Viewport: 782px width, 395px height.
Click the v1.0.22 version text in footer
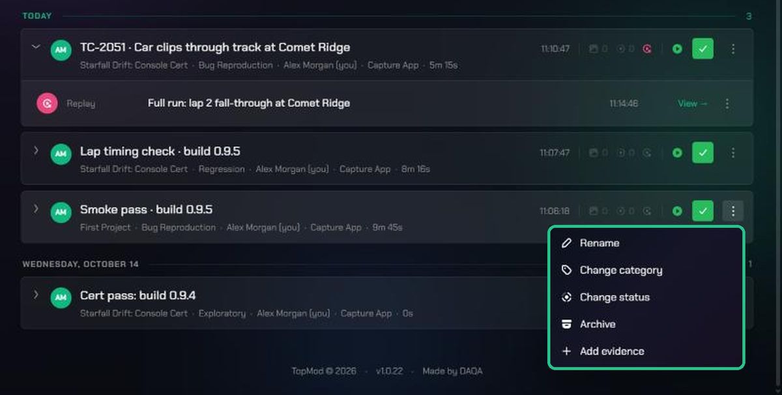(x=390, y=371)
